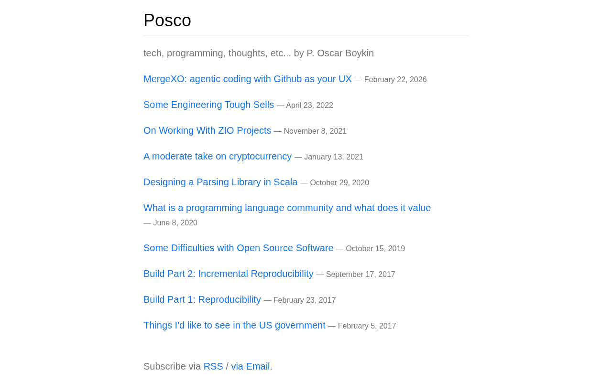Open the programming language community post
Viewport: 612px width, 382px height.
(x=287, y=208)
